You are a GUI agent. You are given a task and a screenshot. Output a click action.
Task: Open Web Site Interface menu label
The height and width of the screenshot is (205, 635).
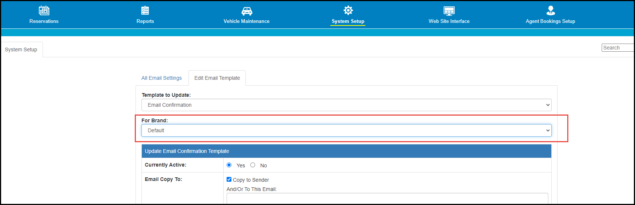click(x=449, y=21)
